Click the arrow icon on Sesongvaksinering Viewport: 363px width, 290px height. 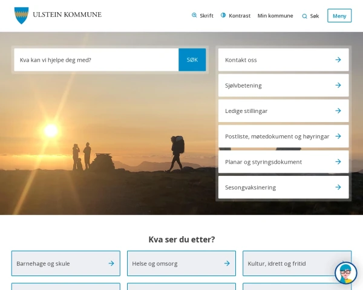click(x=338, y=187)
